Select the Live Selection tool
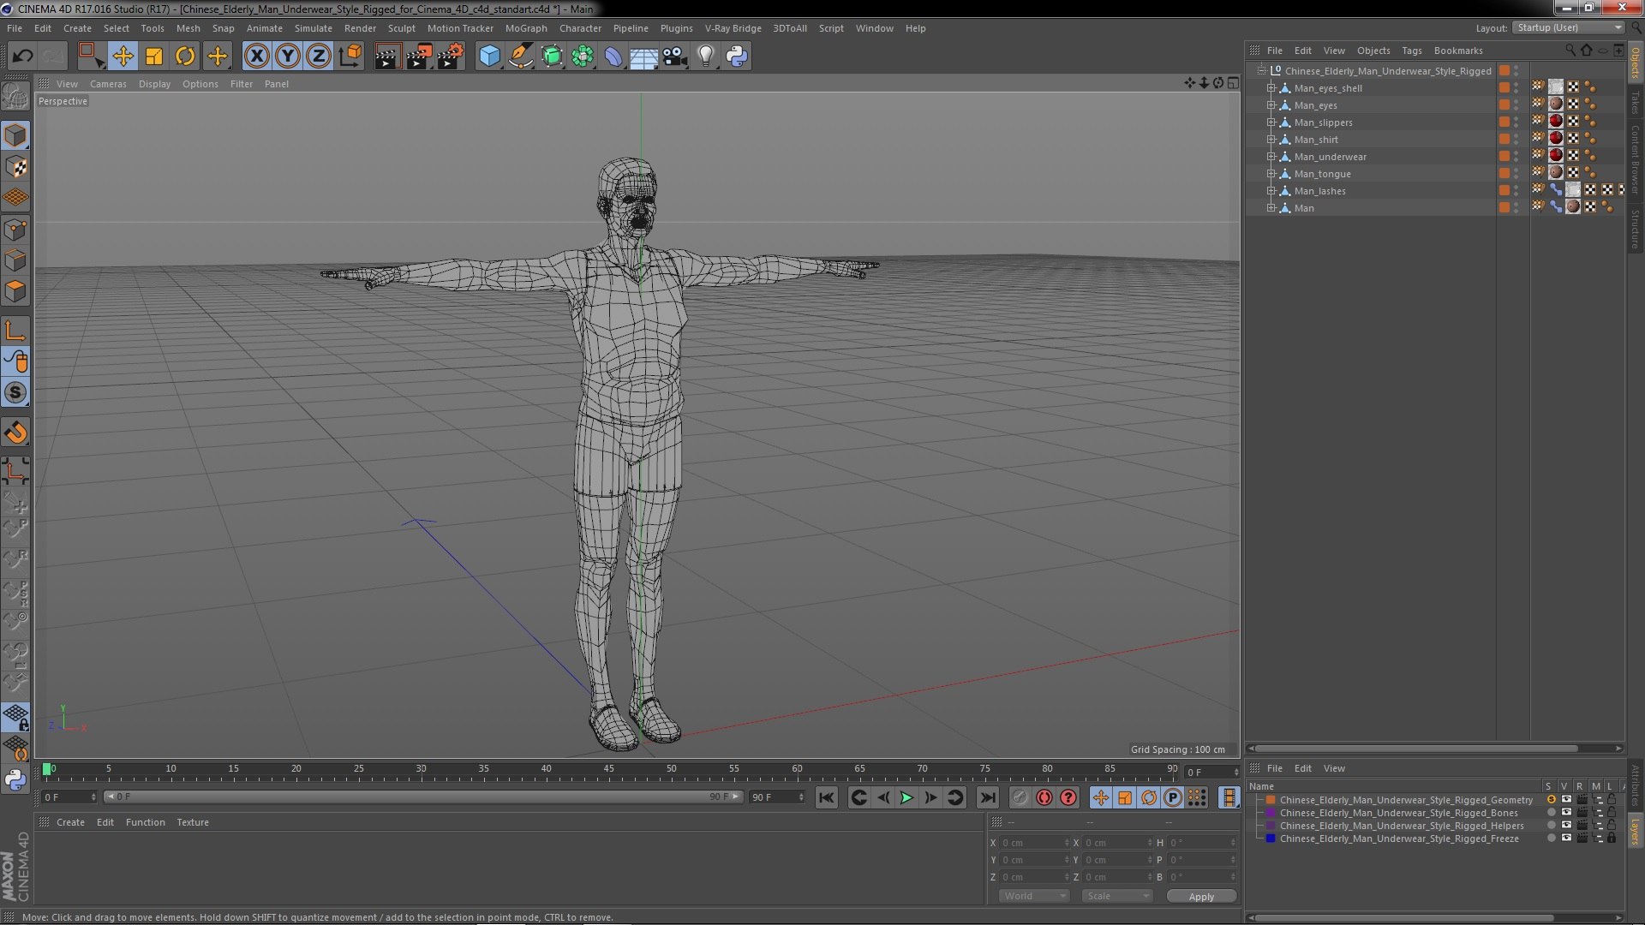 click(x=91, y=57)
